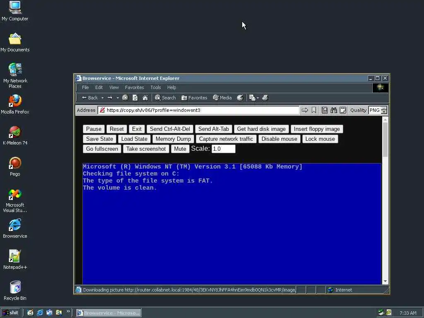The width and height of the screenshot is (424, 318).
Task: Click Get hard disk image button
Action: 261,129
